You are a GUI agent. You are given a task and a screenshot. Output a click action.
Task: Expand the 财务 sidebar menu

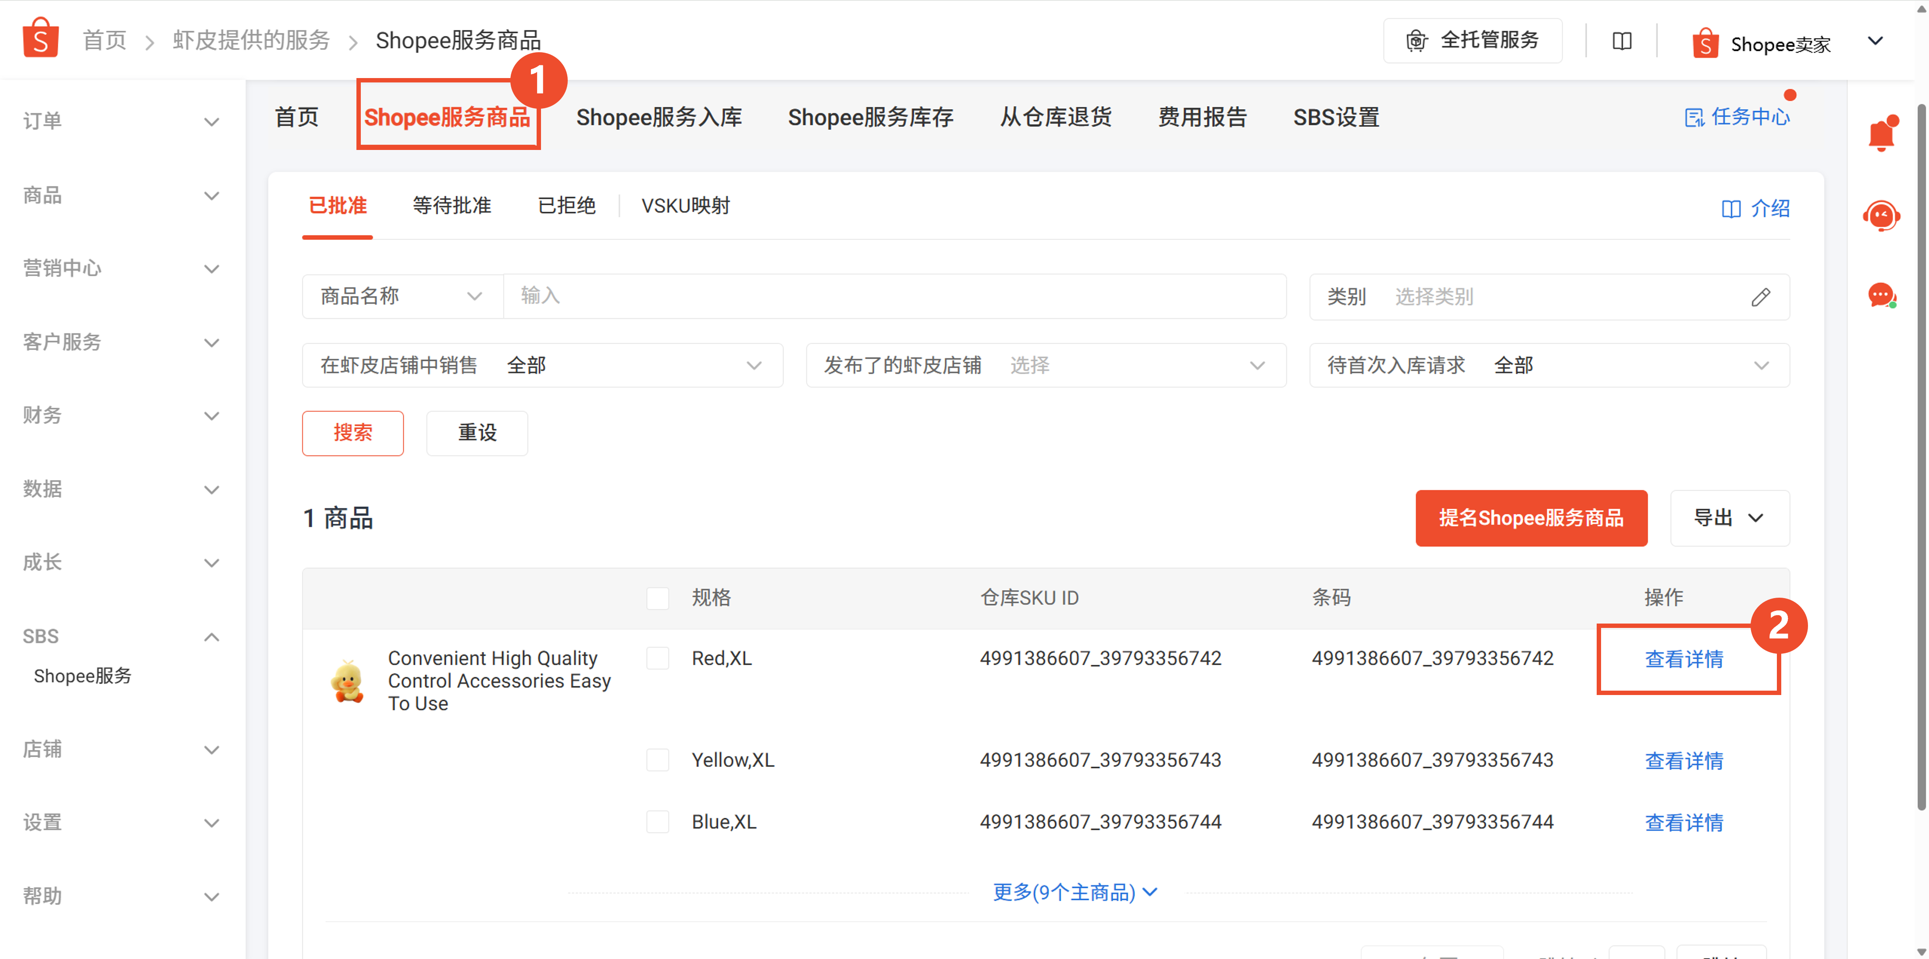[x=122, y=415]
